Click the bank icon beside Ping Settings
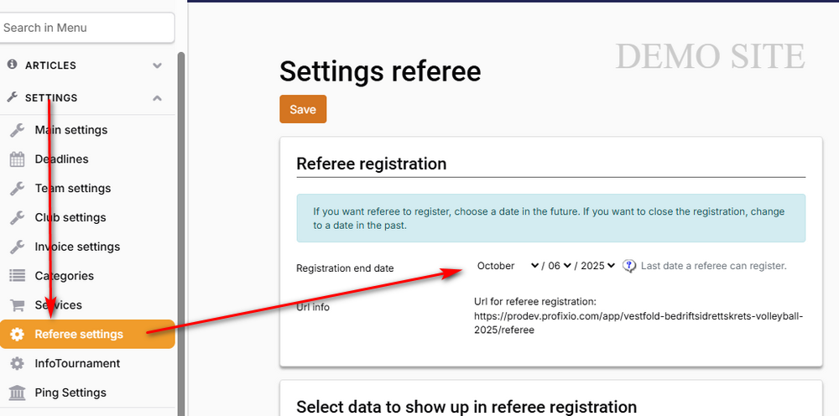This screenshot has height=416, width=839. pos(17,393)
